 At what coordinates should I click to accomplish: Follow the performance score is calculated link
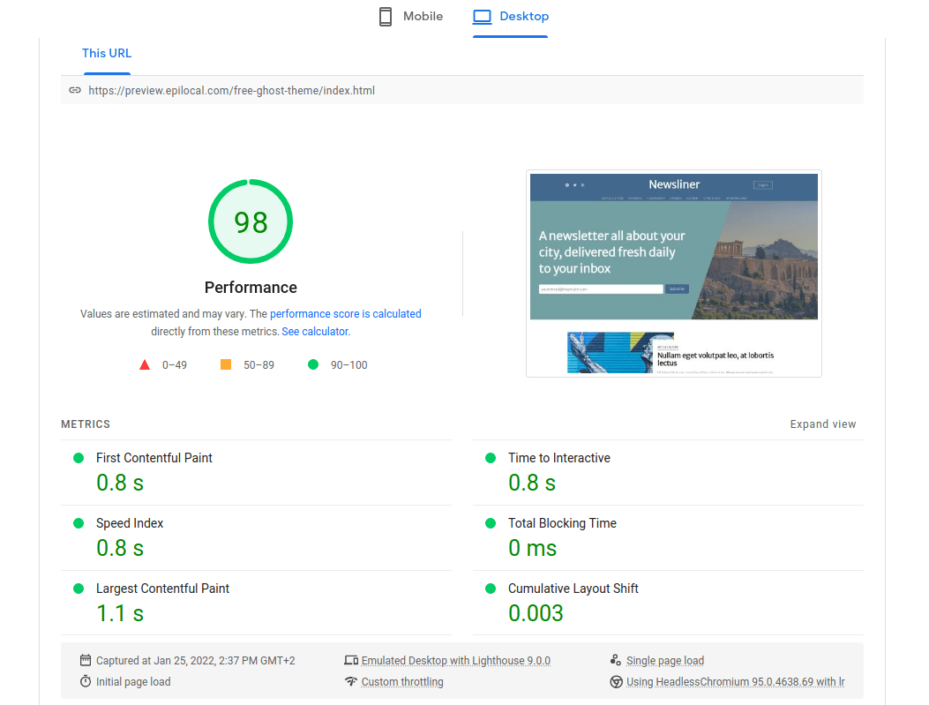pyautogui.click(x=345, y=313)
